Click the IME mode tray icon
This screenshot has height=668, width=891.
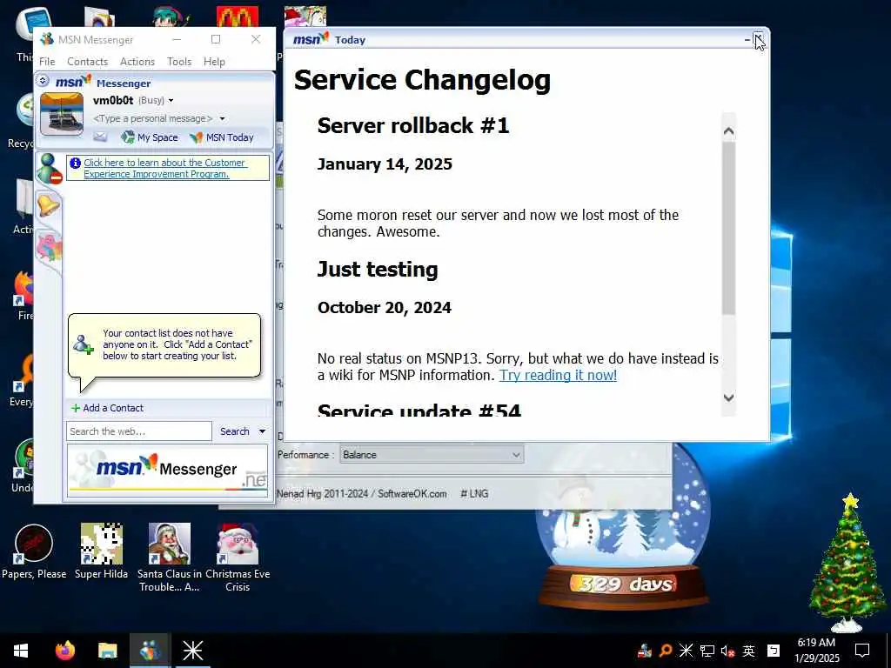tap(774, 651)
